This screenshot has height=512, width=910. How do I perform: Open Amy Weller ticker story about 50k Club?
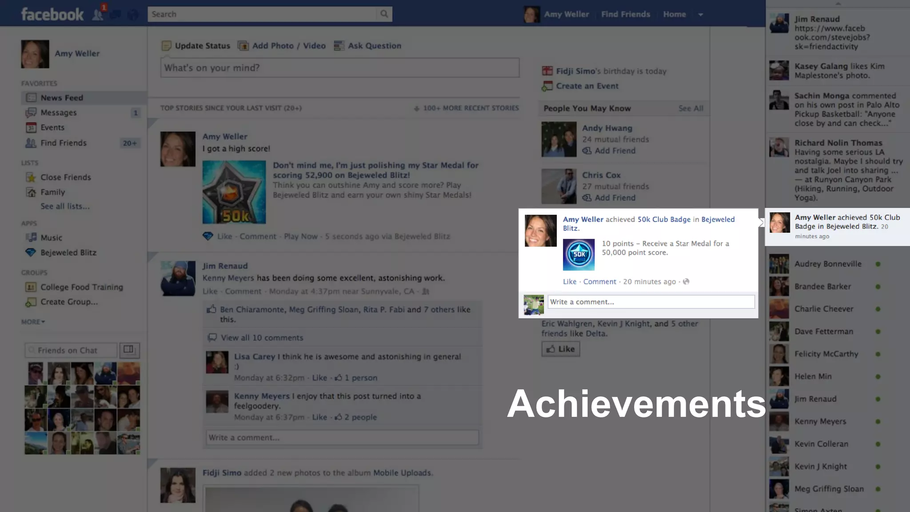[x=838, y=227]
